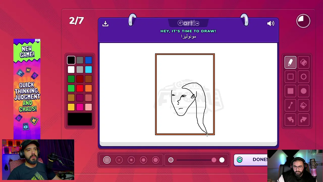The image size is (323, 182).
Task: Choose the filled rectangle shape tool
Action: click(x=290, y=91)
